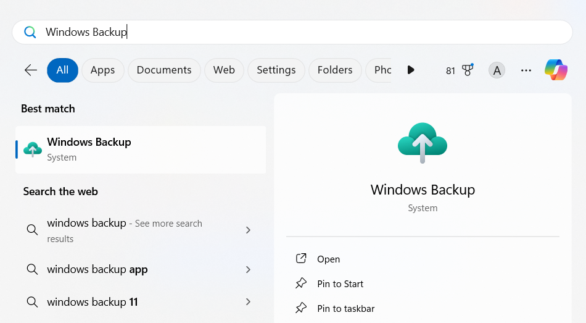Select the All filter tab
Screen dimensions: 586x323
click(62, 70)
